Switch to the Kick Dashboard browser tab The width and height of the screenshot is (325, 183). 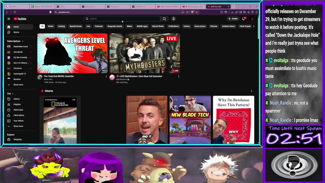coord(42,7)
